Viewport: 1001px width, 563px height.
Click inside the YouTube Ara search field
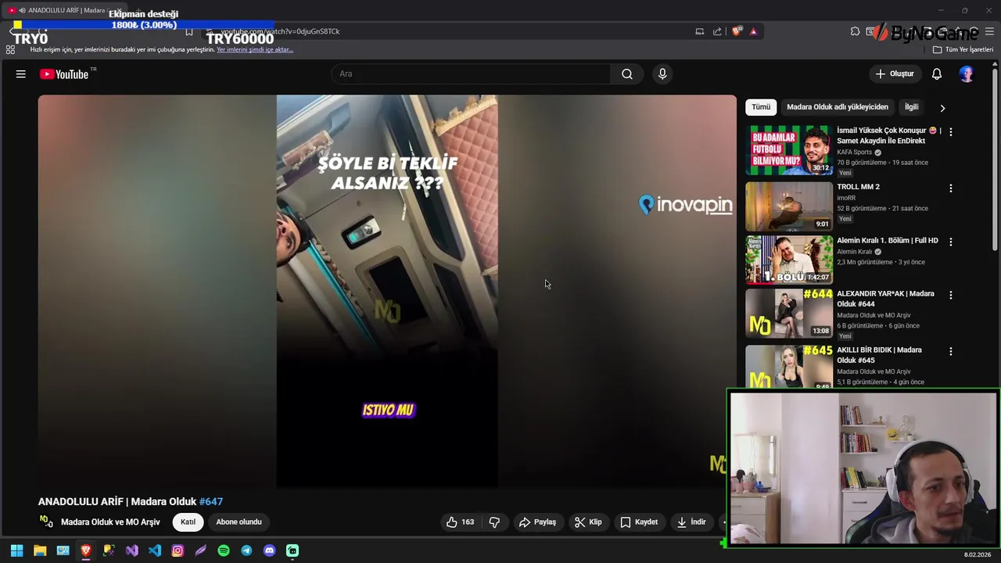pos(472,74)
